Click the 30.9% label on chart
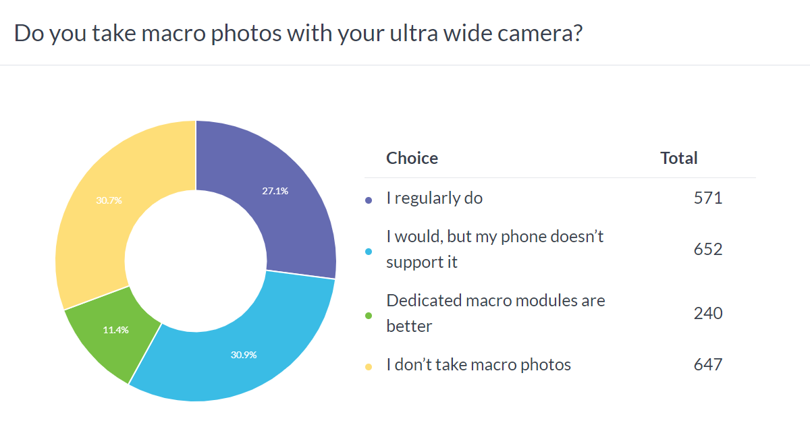 point(244,355)
